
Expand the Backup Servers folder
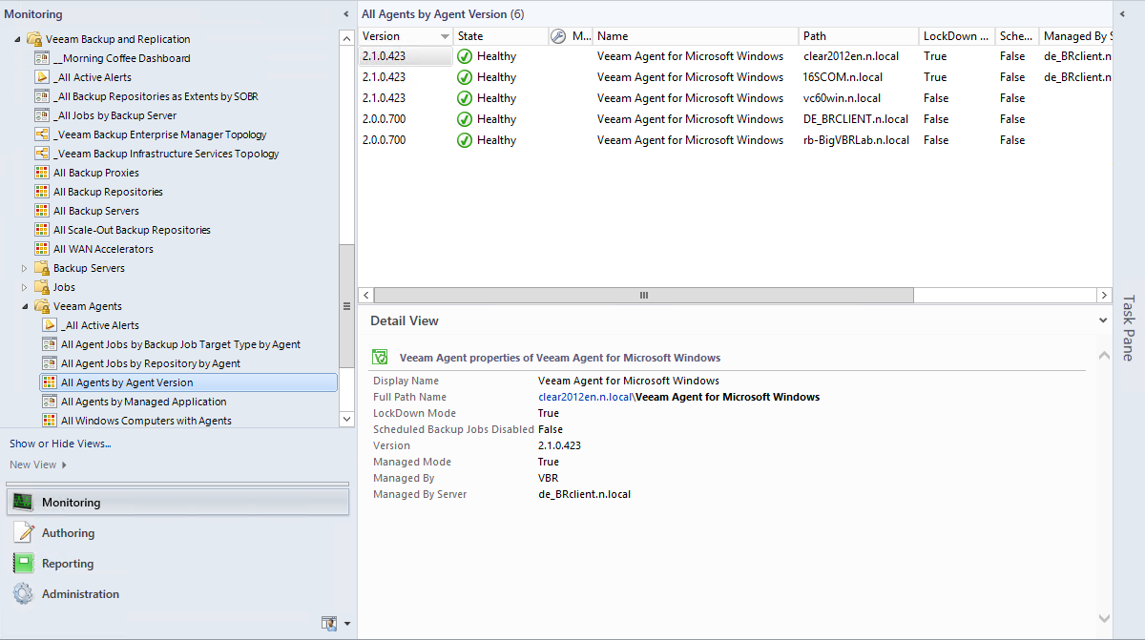pyautogui.click(x=25, y=268)
